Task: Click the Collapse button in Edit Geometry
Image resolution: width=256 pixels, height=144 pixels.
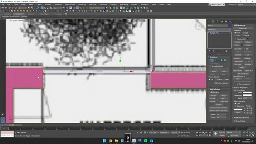Action: click(x=248, y=42)
